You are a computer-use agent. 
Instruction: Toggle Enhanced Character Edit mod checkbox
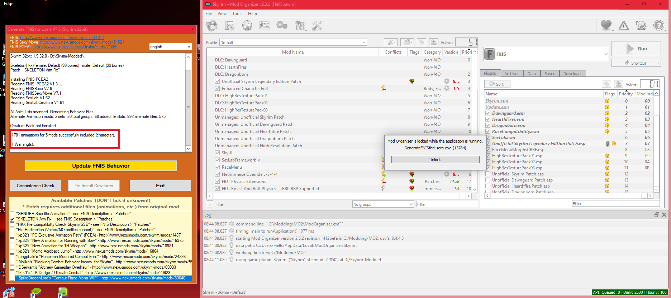pos(217,89)
